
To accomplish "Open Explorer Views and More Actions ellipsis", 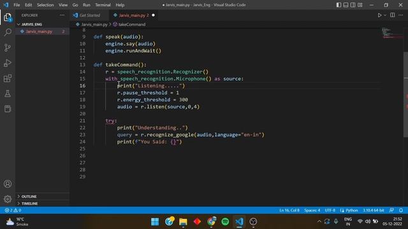I will (x=62, y=15).
